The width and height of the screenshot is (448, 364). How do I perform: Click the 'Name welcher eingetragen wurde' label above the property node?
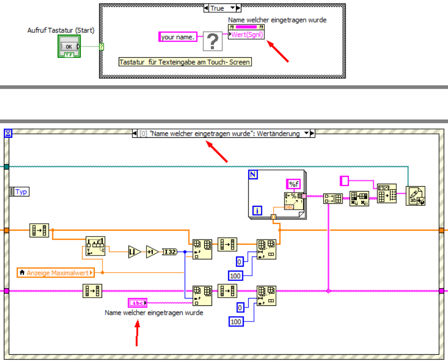(277, 20)
